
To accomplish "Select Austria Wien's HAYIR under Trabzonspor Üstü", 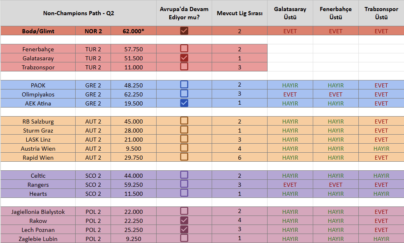I will click(x=381, y=148).
